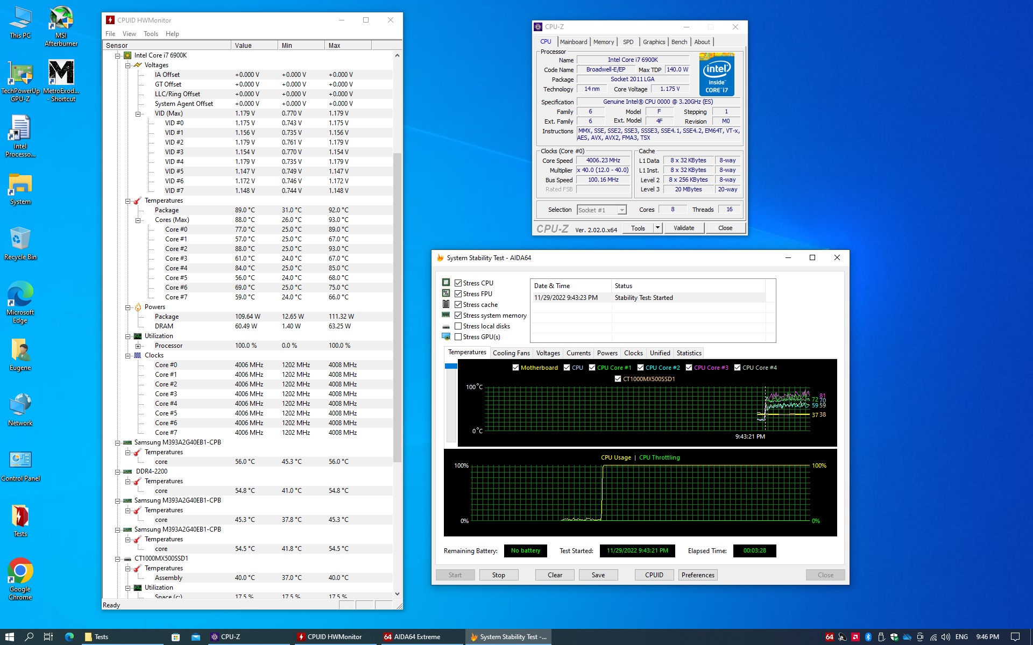Switch to the Mainboard tab in CPU-Z
This screenshot has width=1033, height=645.
click(574, 42)
